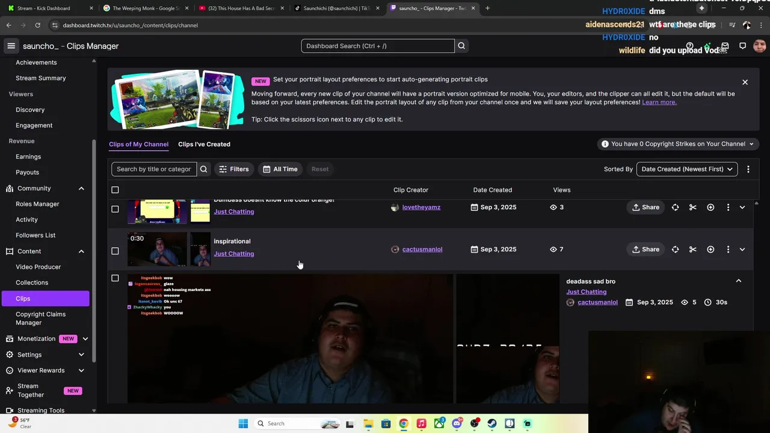The image size is (770, 433).
Task: Click the circled plus icon on lovetheyamz row
Action: pos(710,207)
